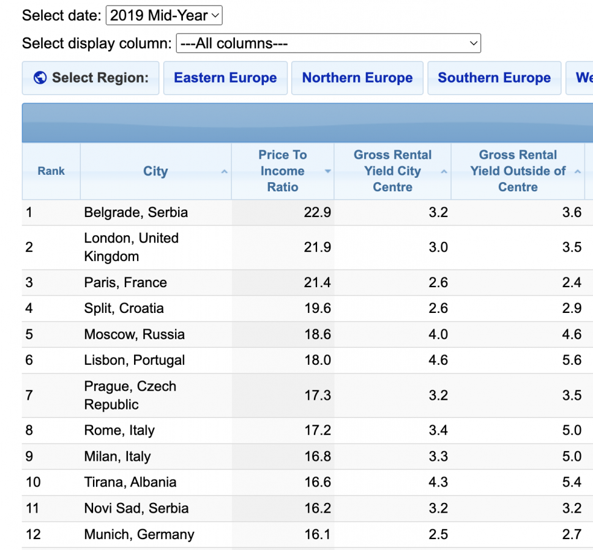Click the globe icon beside Select Region
Viewport: 593px width, 550px height.
(40, 78)
